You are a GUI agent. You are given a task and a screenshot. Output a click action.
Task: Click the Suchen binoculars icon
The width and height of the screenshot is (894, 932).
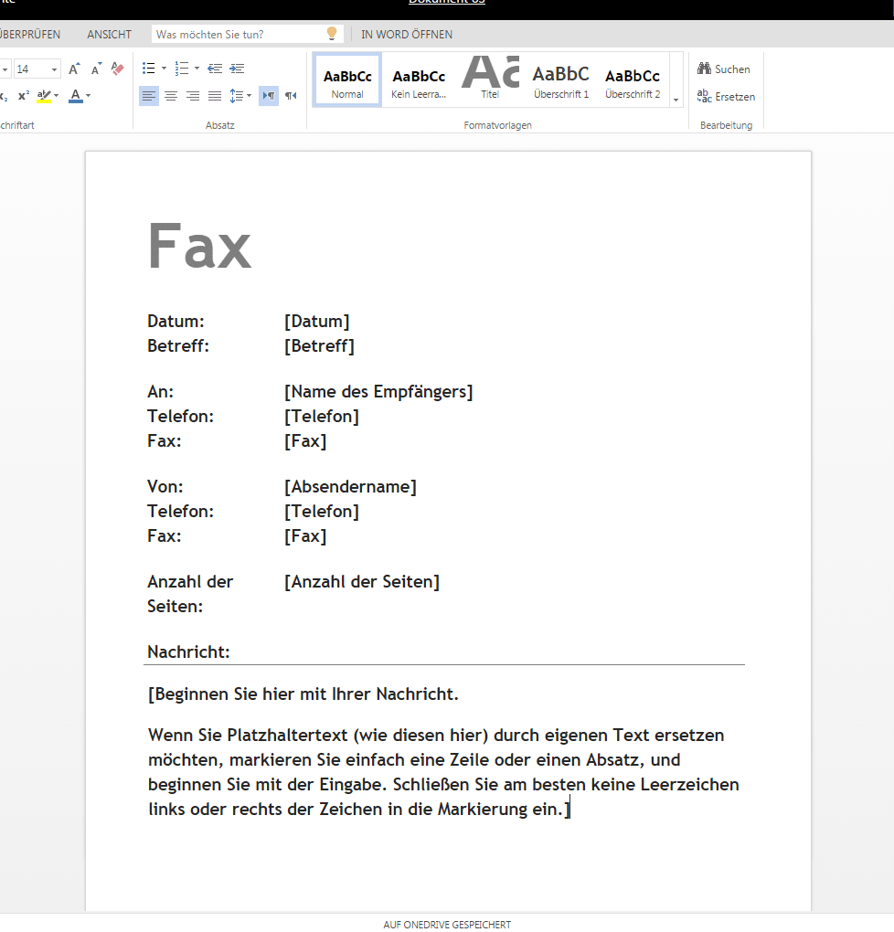coord(704,69)
